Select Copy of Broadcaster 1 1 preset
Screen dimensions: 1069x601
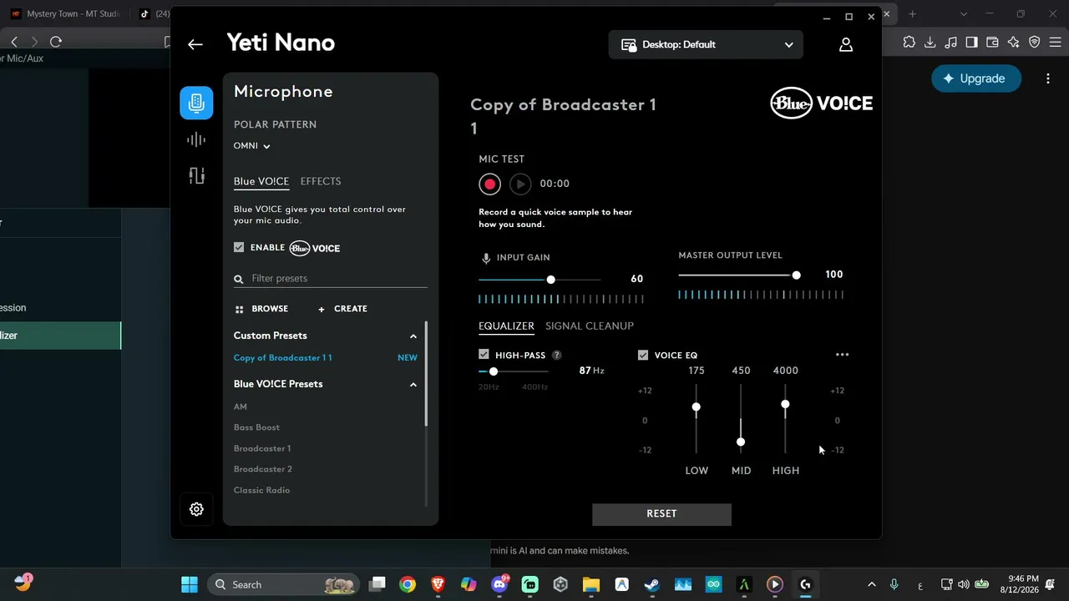tap(282, 358)
